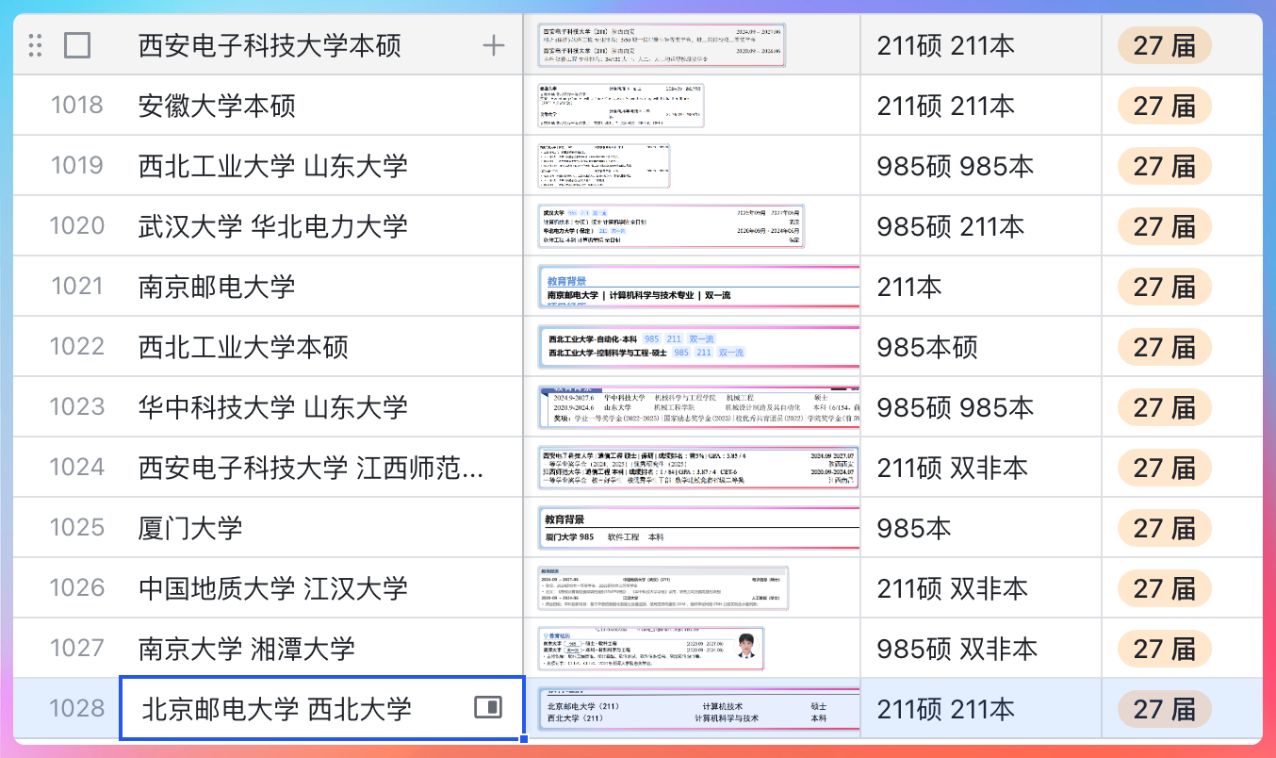
Task: Click the 27 届 tag in row 1027
Action: [1165, 649]
